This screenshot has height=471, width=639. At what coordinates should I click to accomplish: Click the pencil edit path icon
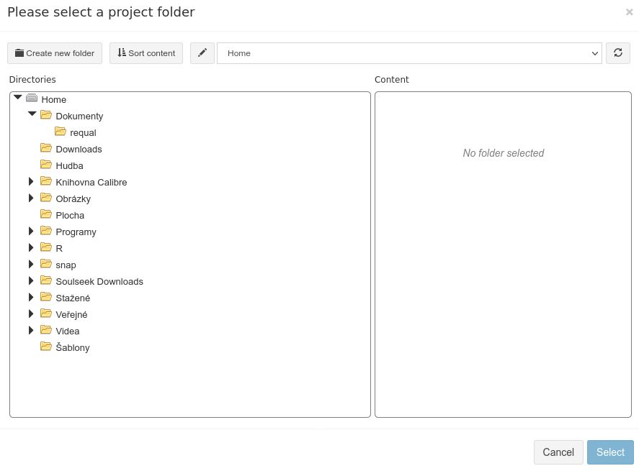pyautogui.click(x=202, y=53)
